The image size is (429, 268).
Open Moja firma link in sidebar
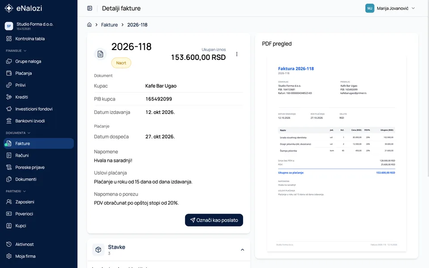pos(38,256)
